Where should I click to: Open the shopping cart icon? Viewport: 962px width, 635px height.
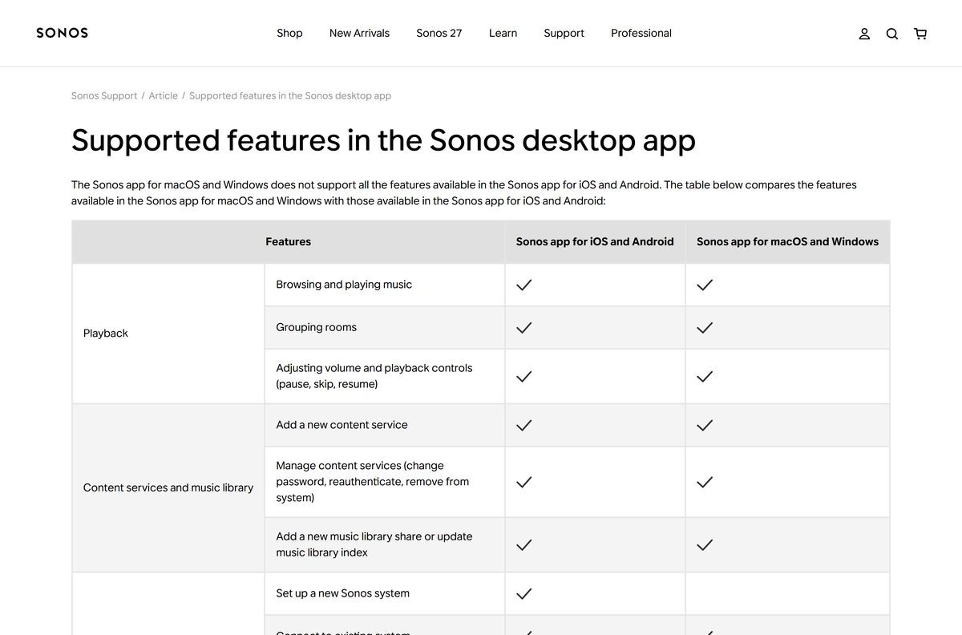[920, 34]
